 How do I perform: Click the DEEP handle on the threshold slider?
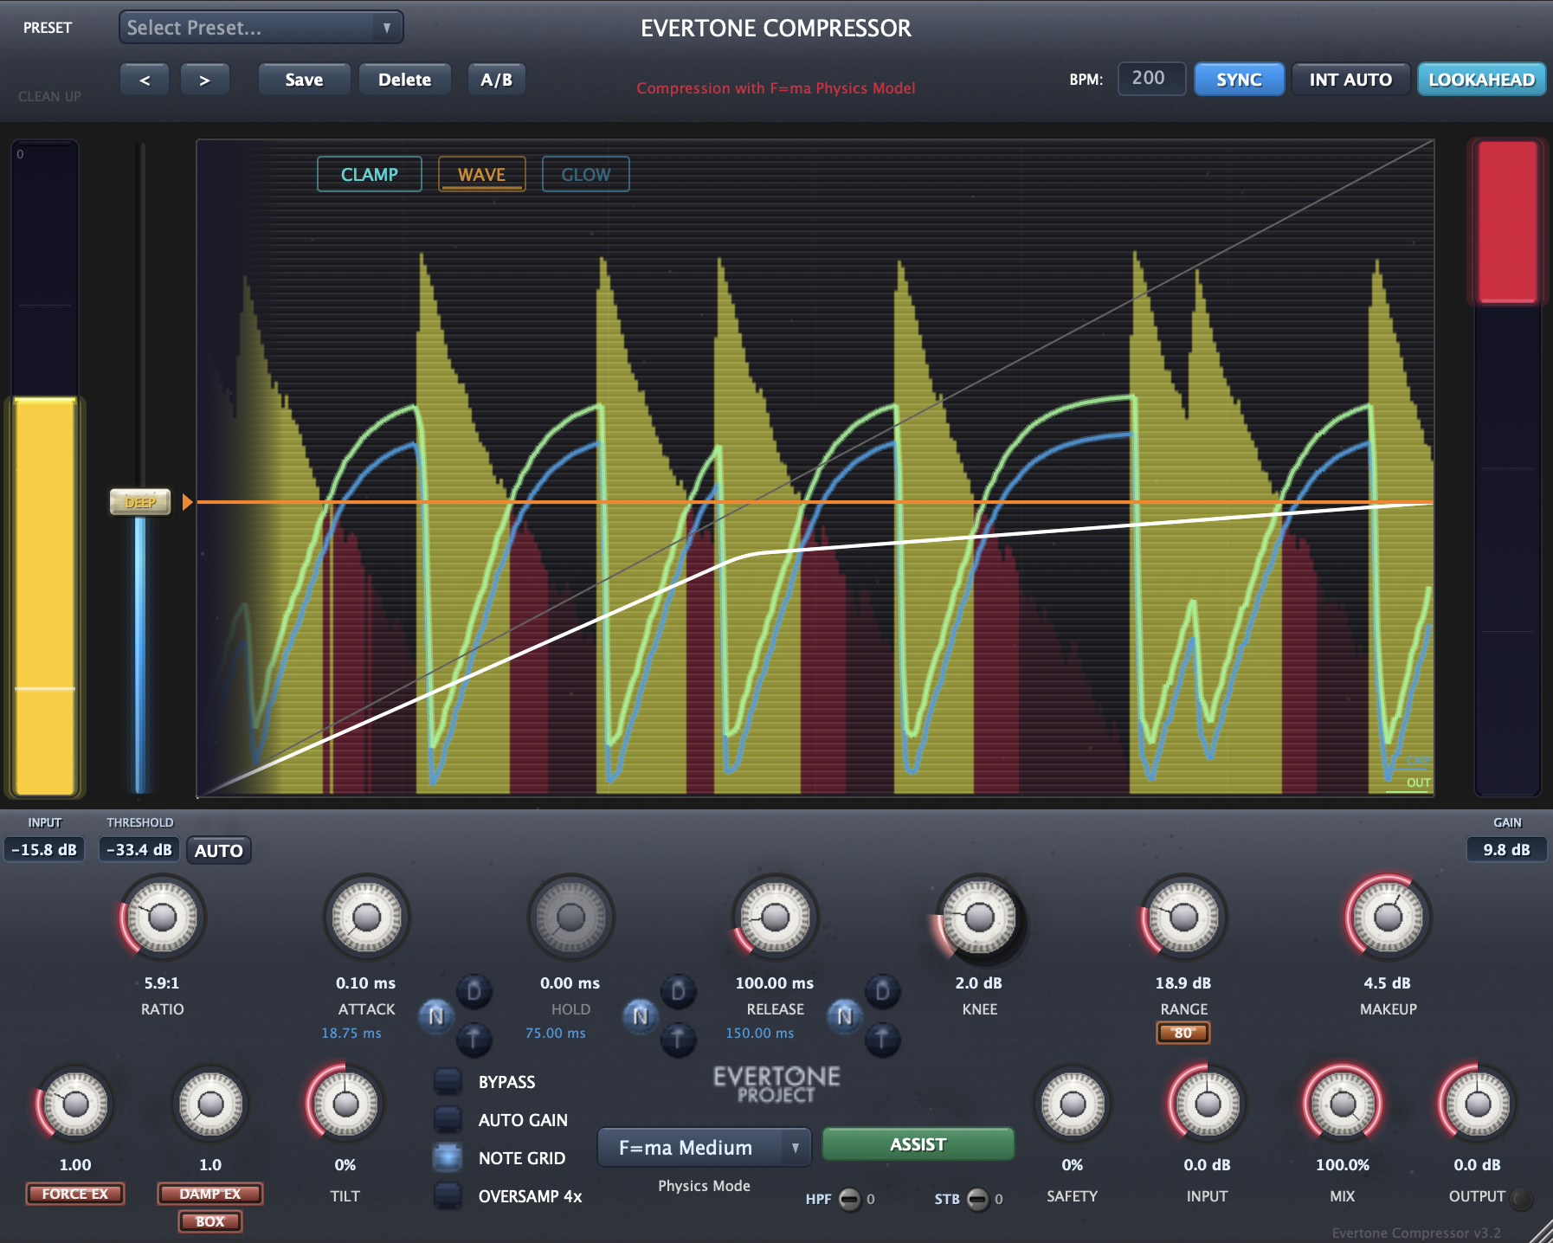coord(139,501)
